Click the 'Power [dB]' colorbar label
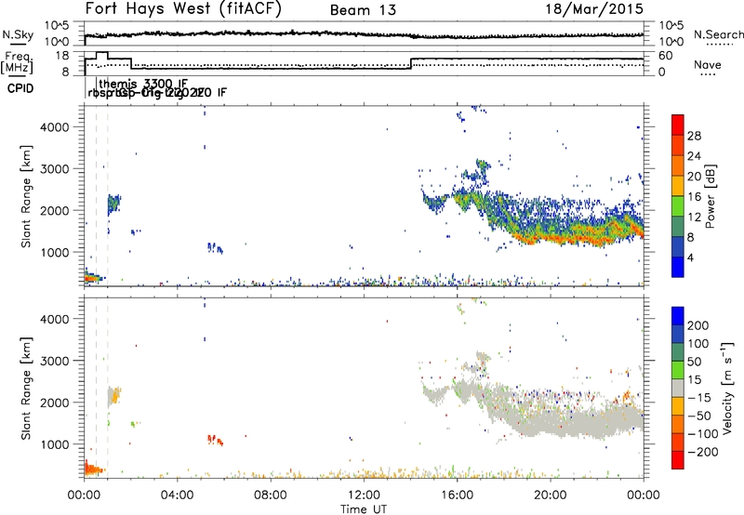 pos(711,196)
